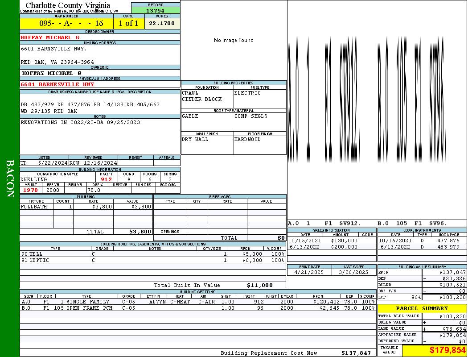Click the acres value 22.1700
468x357 pixels.
pyautogui.click(x=162, y=24)
